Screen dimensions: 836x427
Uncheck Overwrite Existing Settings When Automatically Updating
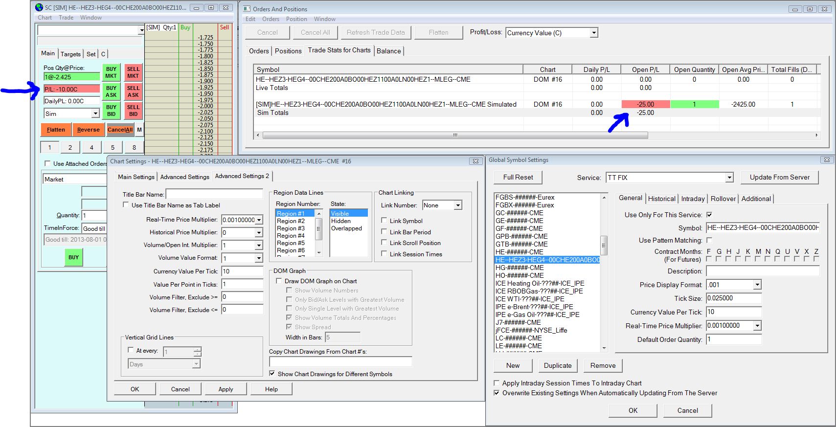(x=497, y=393)
